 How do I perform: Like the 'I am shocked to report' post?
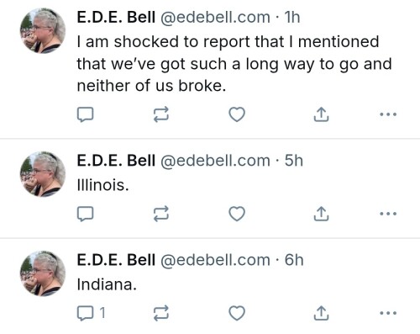237,114
